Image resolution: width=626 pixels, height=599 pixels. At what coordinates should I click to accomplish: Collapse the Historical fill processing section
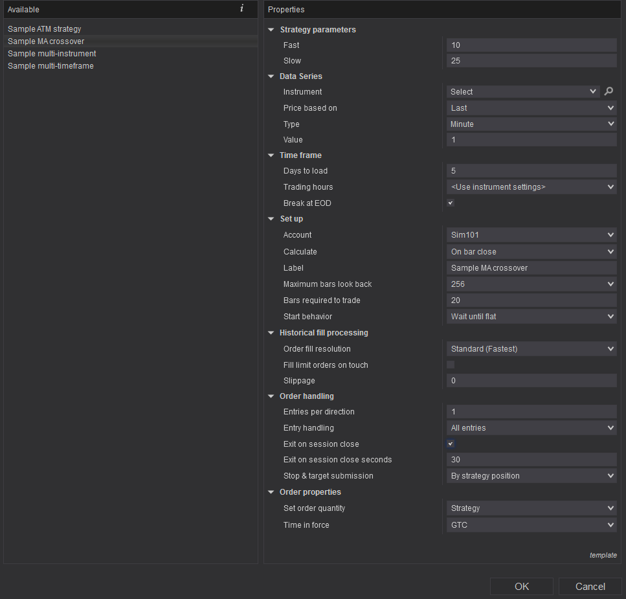pos(271,333)
